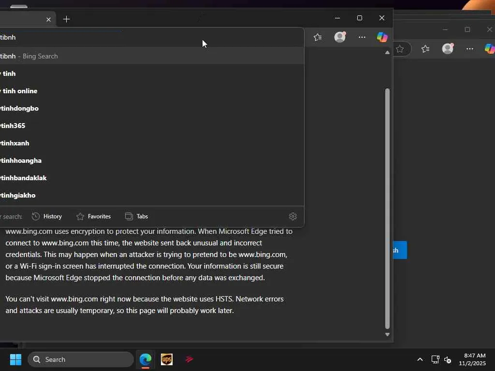Choose the 'tinhbandaklak' suggestion
Viewport: 495px width, 371px height.
tap(151, 178)
